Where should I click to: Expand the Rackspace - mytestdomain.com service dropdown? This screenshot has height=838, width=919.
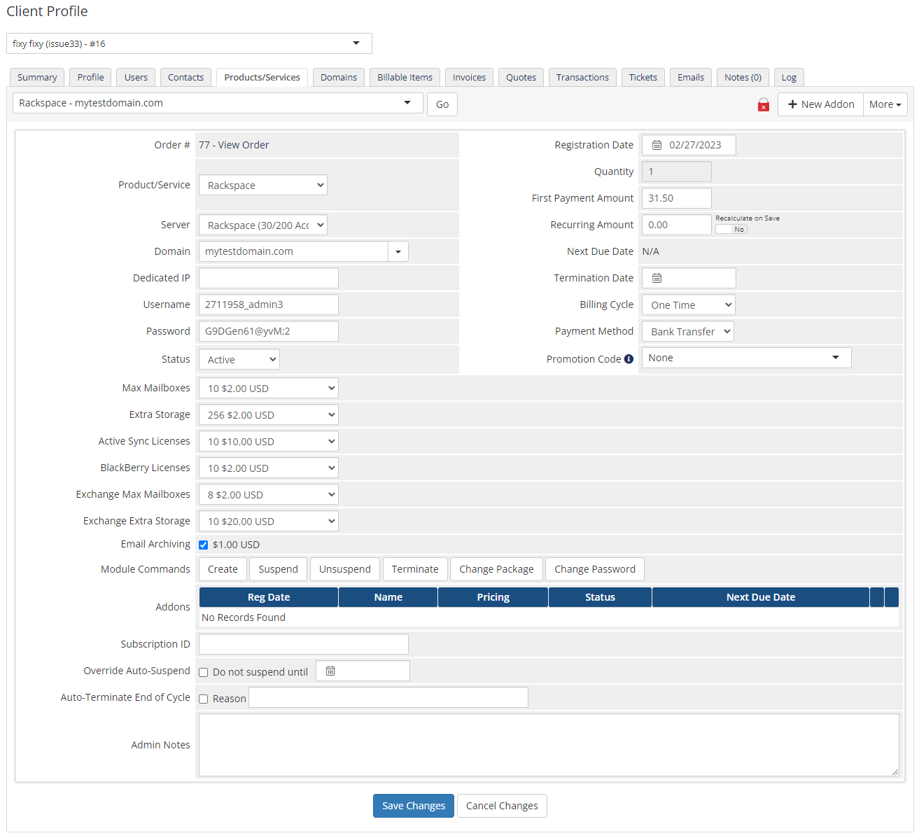pos(218,103)
